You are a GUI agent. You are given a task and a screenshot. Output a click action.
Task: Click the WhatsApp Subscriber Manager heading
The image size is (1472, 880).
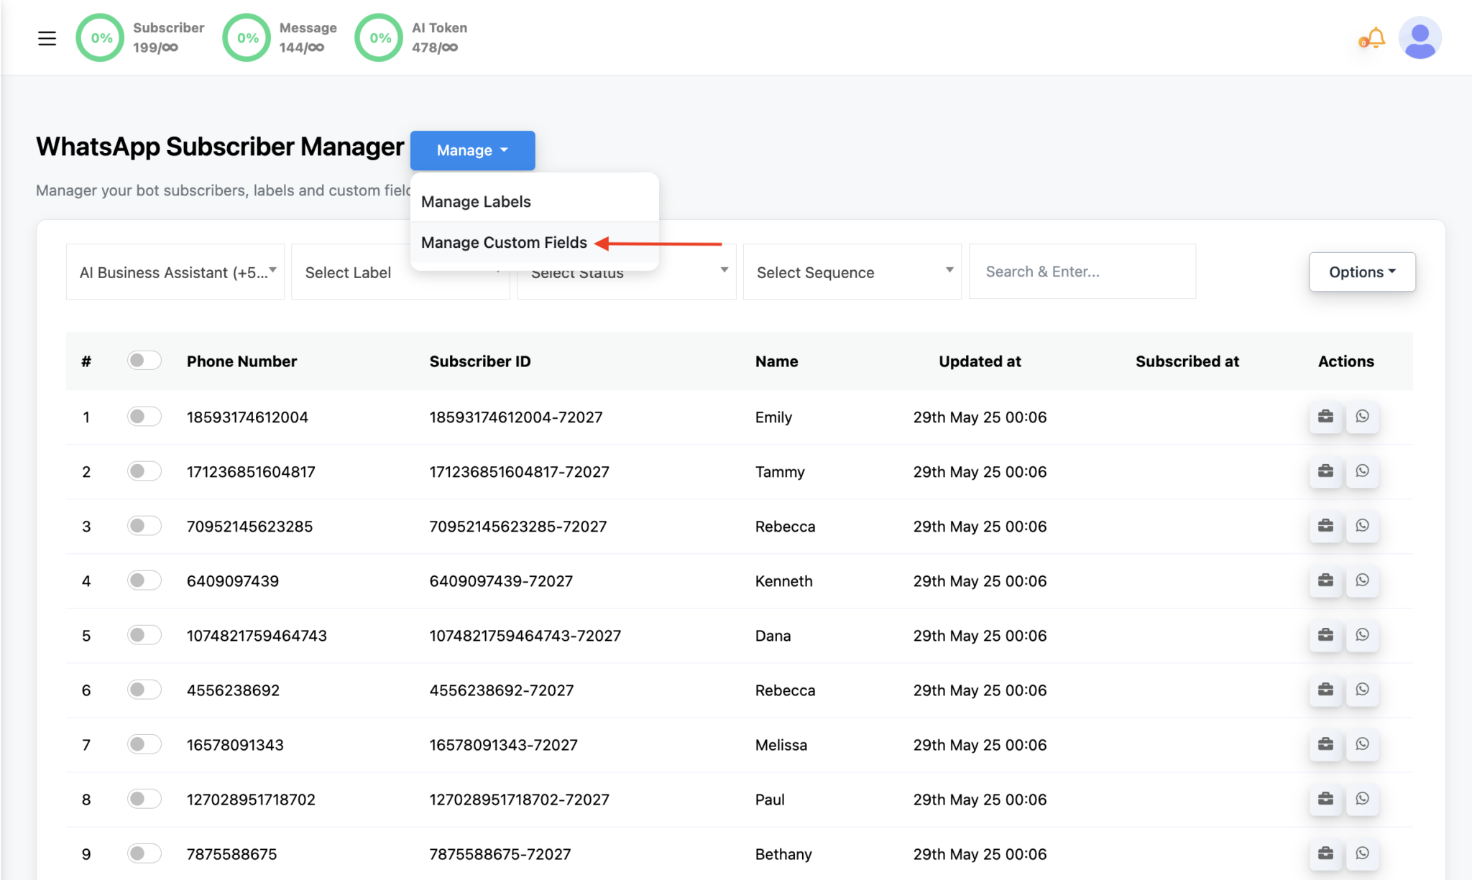point(220,147)
